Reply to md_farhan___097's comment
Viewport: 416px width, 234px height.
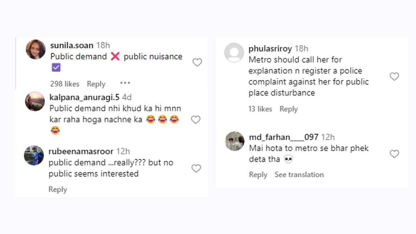[258, 175]
